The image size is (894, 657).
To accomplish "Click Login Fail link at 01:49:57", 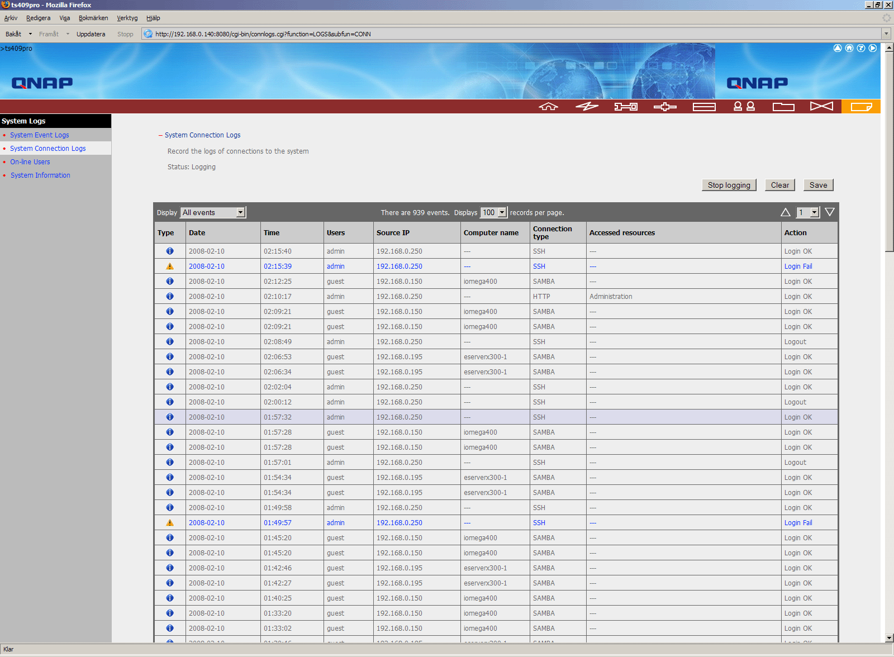I will coord(798,523).
